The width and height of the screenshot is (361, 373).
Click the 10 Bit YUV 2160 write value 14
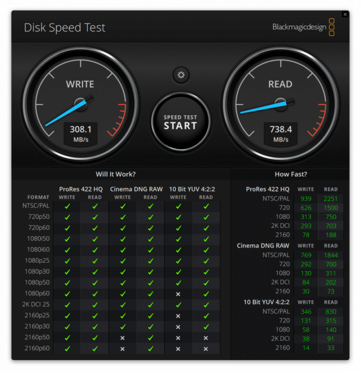pos(306,348)
